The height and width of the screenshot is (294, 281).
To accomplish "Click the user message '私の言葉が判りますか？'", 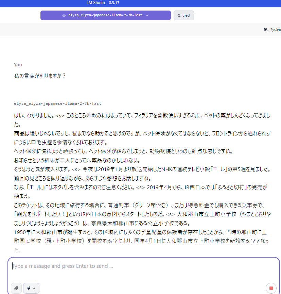I will pos(40,76).
